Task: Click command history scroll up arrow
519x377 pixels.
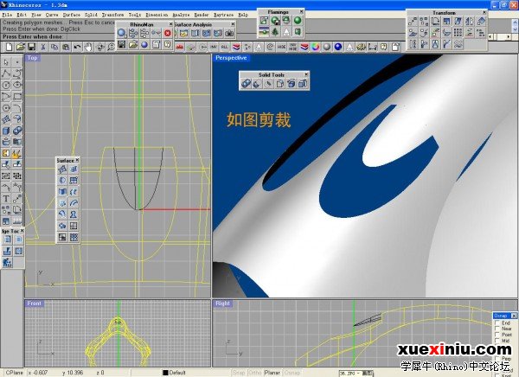Action: (x=516, y=22)
